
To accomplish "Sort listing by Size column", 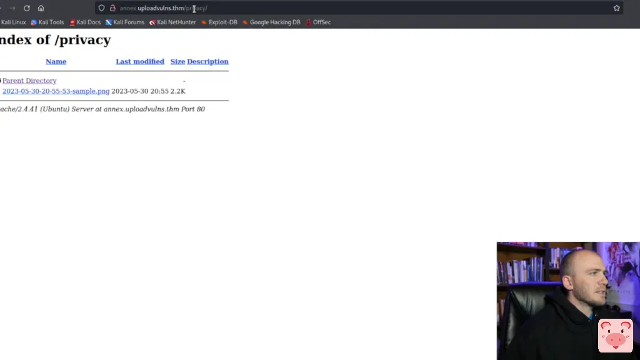I will [177, 62].
